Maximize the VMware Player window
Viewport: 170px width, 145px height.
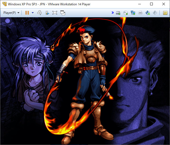coord(151,4)
